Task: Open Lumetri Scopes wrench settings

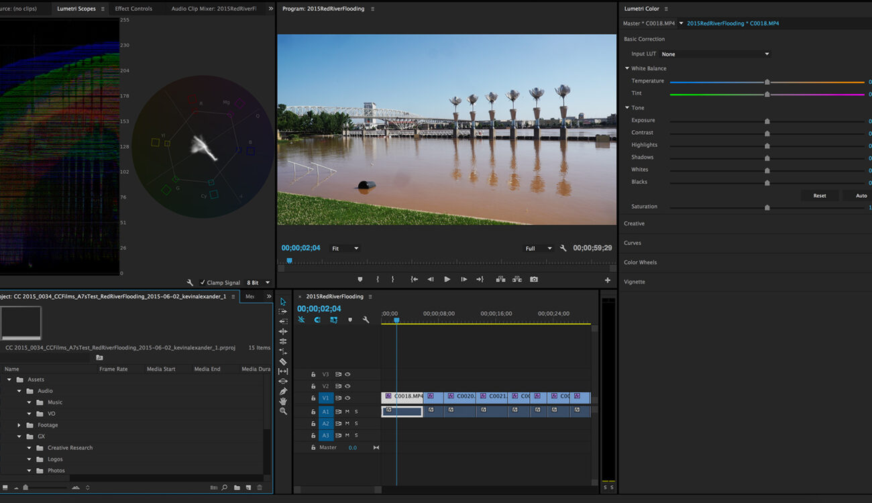Action: pyautogui.click(x=190, y=283)
